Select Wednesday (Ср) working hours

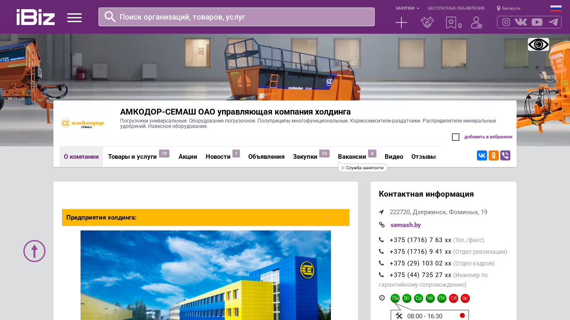(419, 298)
